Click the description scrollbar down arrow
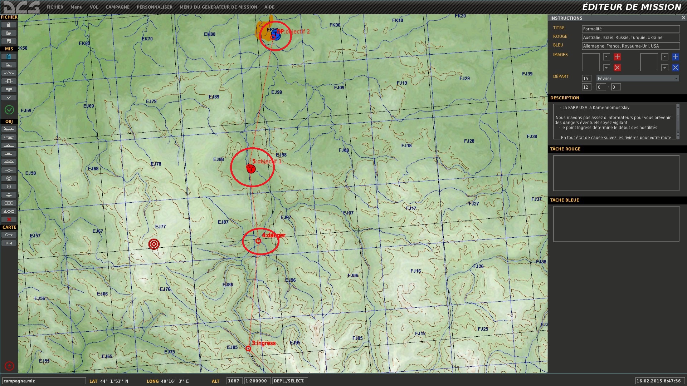687x386 pixels. pos(678,137)
